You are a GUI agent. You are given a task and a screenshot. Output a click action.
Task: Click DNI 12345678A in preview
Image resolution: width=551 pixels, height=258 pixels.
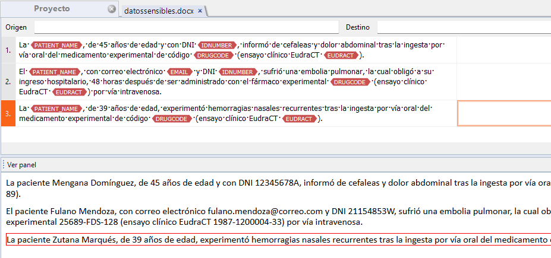(278, 183)
